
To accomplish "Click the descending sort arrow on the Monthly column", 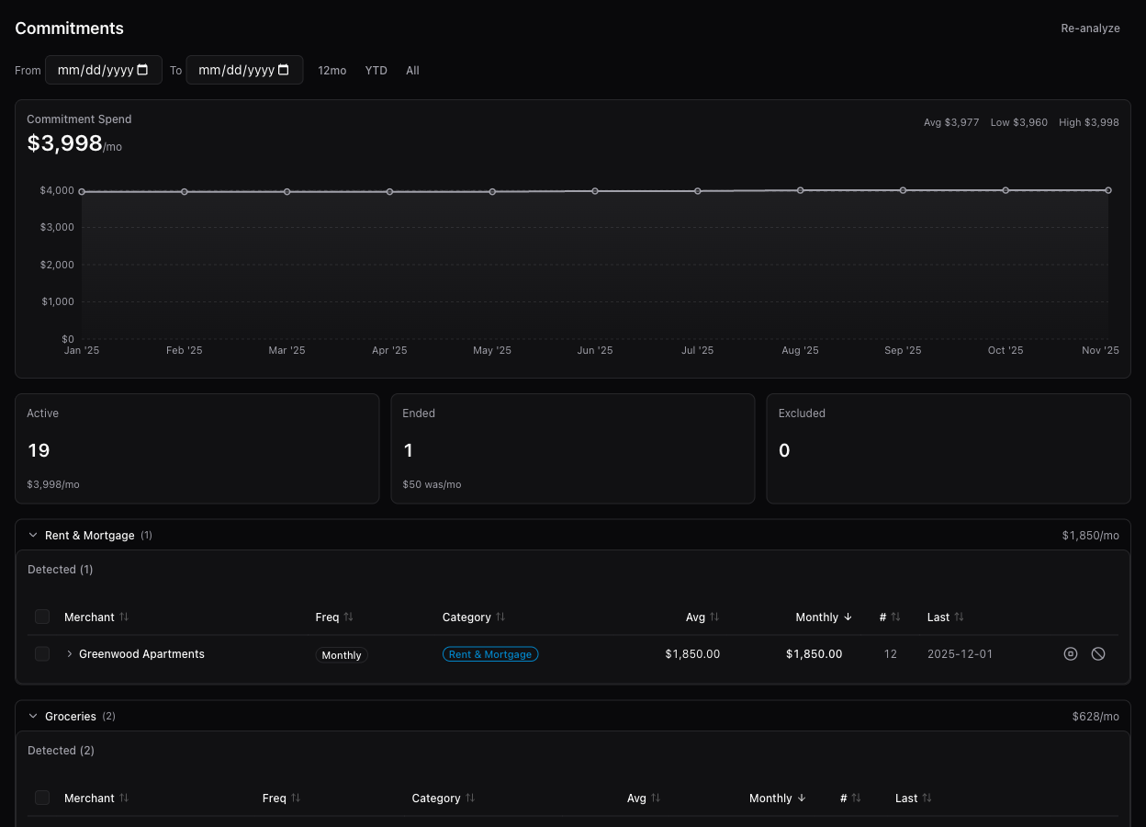I will (848, 617).
